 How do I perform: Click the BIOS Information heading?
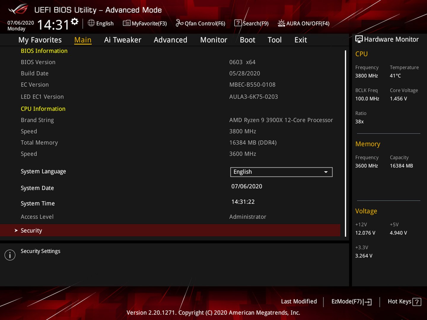click(44, 51)
